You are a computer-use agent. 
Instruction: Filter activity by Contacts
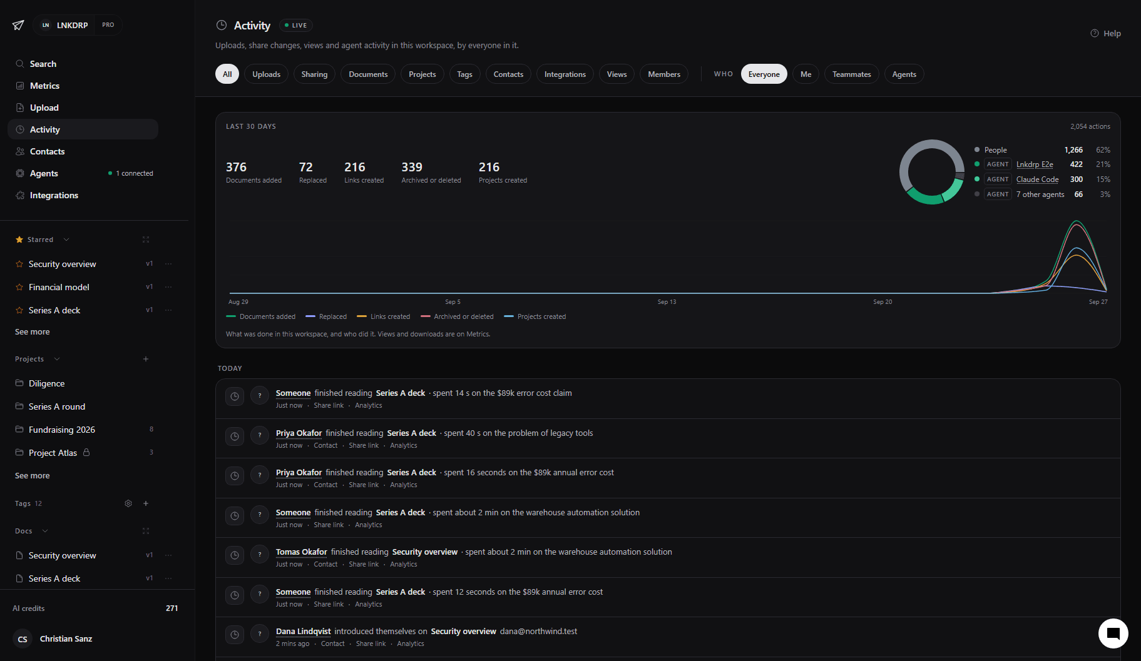(508, 74)
